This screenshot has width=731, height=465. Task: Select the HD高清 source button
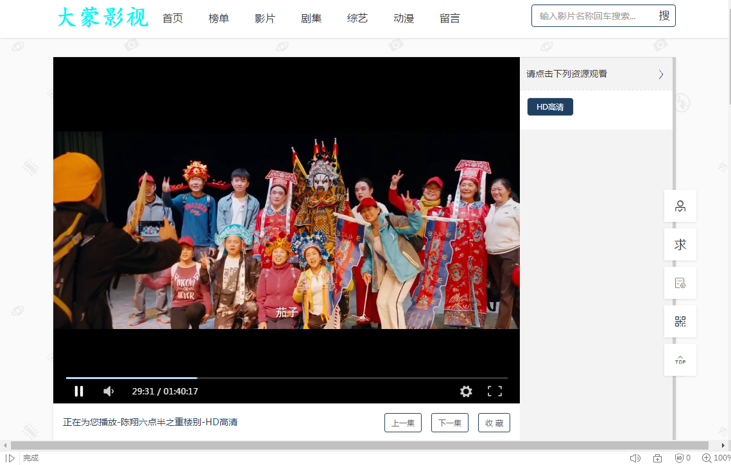pyautogui.click(x=550, y=106)
